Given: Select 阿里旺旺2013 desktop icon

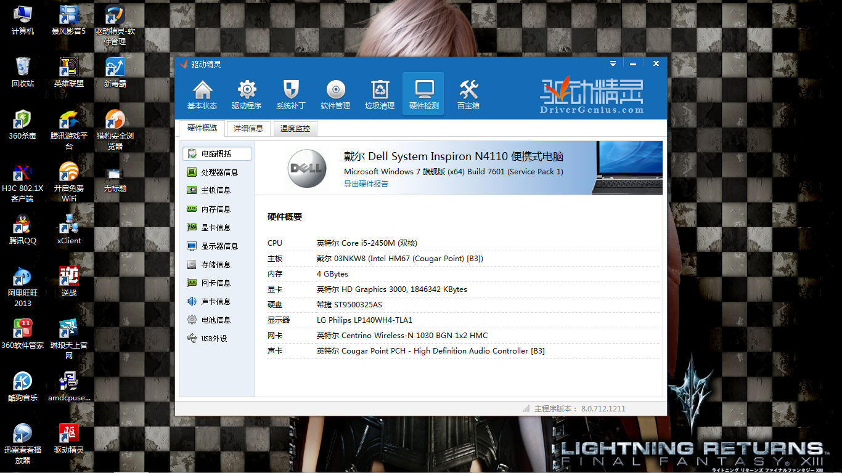Looking at the screenshot, I should [x=23, y=287].
